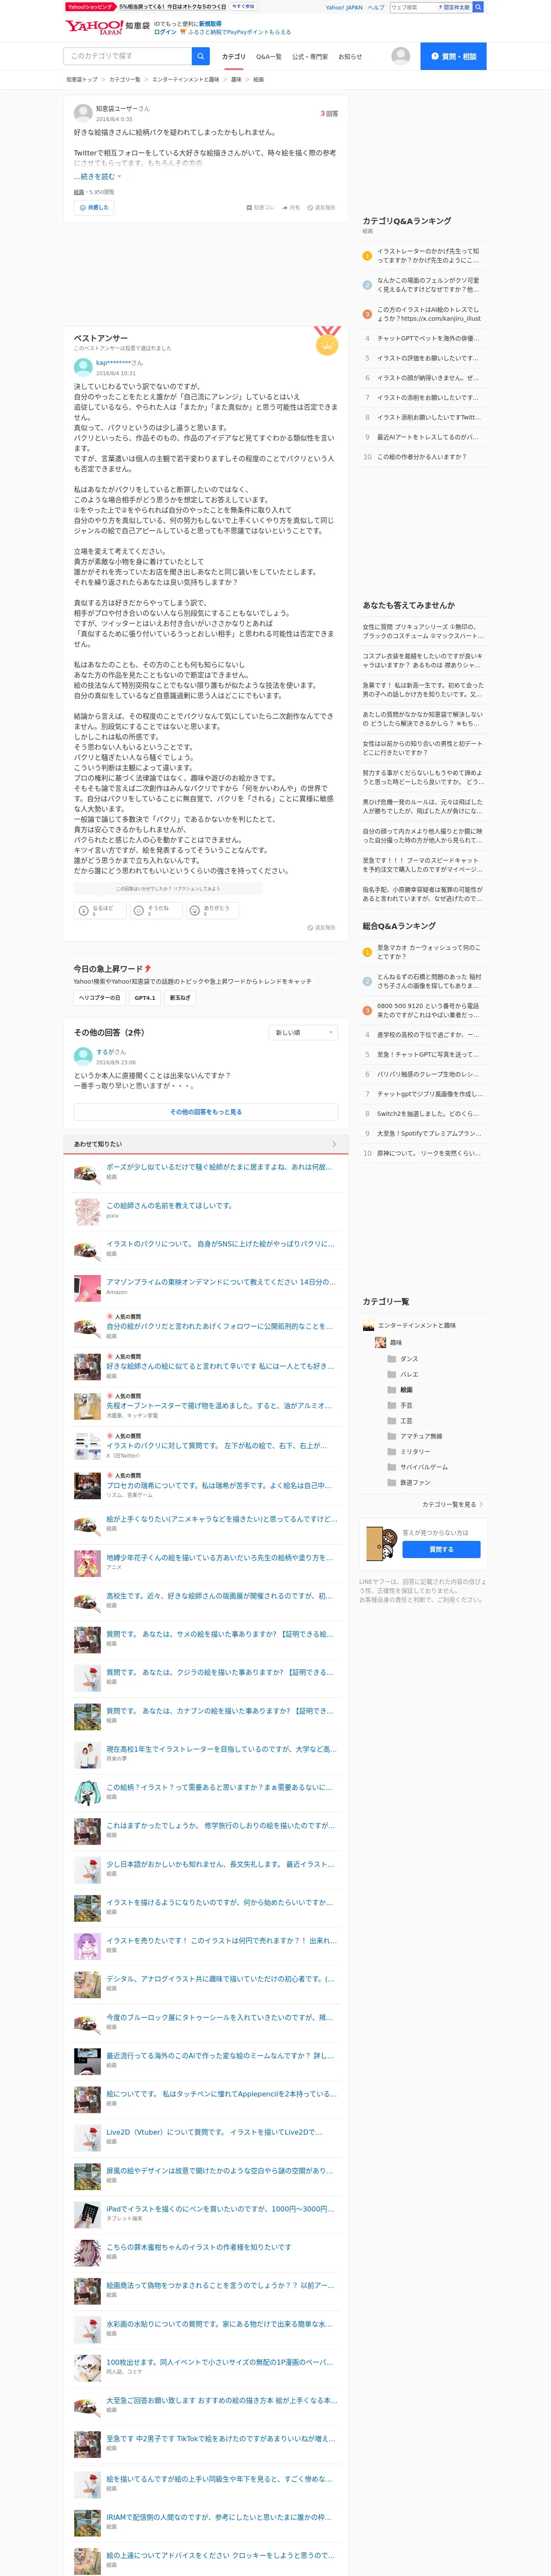The height and width of the screenshot is (2576, 551).
Task: Click the エンターテインメントと趣味 category thumbnail
Action: coord(368,1325)
